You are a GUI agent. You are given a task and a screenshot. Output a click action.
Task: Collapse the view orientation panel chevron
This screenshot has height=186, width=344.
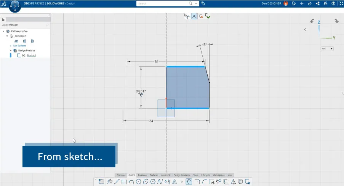[x=305, y=29]
